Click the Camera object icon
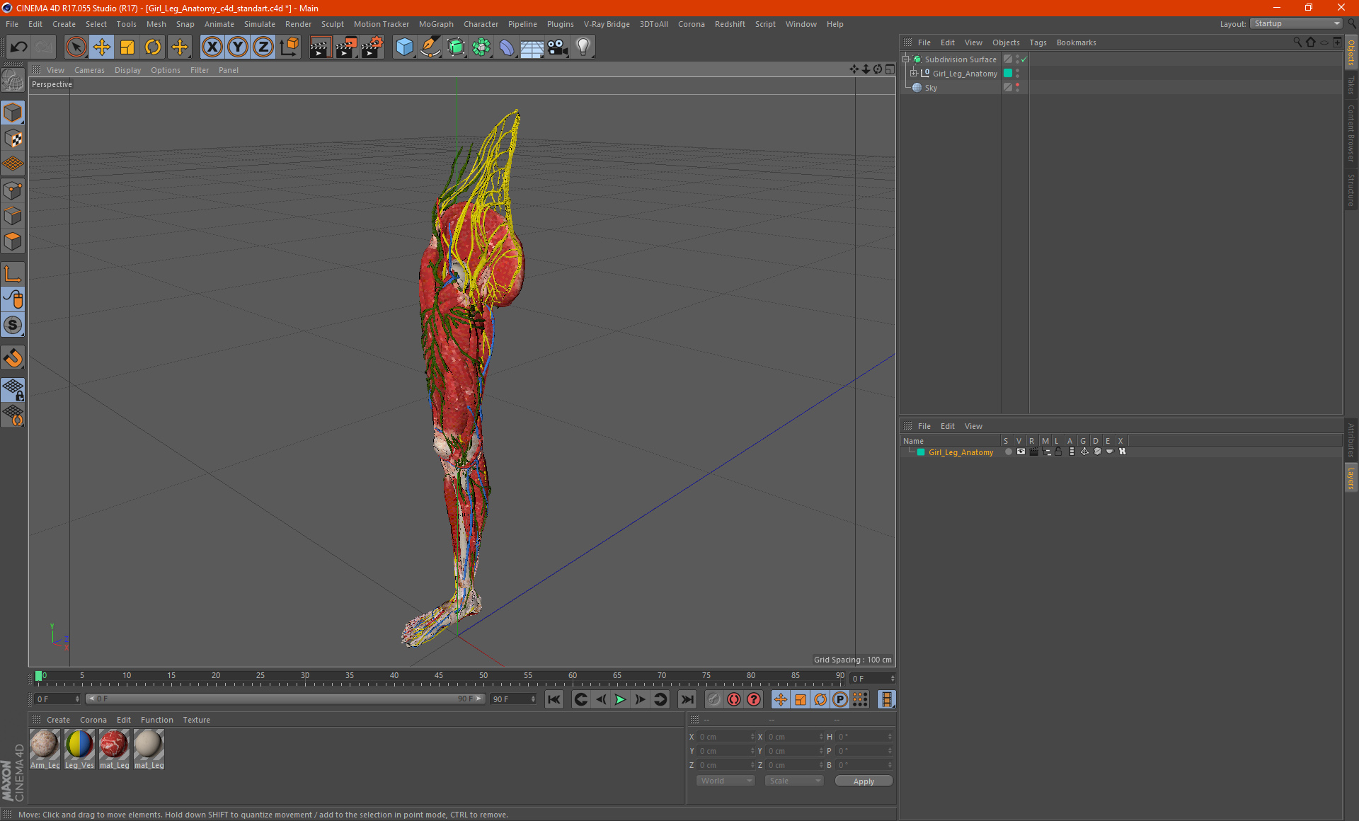1359x821 pixels. pyautogui.click(x=558, y=47)
